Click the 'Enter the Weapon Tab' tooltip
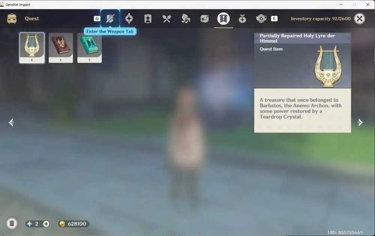 point(110,31)
